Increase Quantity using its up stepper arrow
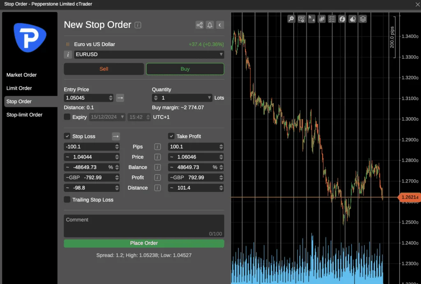The height and width of the screenshot is (284, 421). pos(156,96)
